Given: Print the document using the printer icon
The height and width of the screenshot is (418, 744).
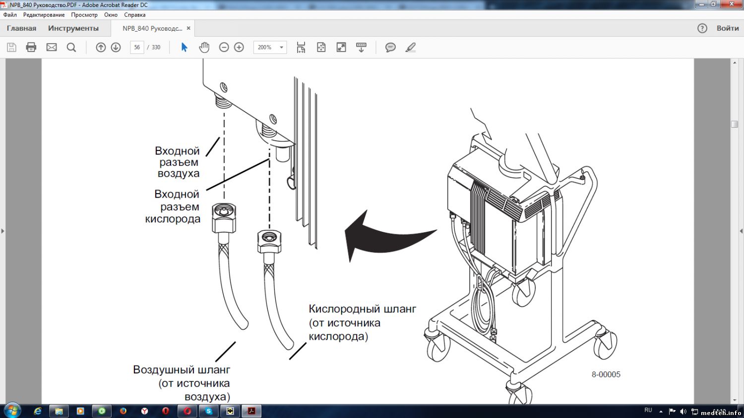Looking at the screenshot, I should (x=31, y=48).
